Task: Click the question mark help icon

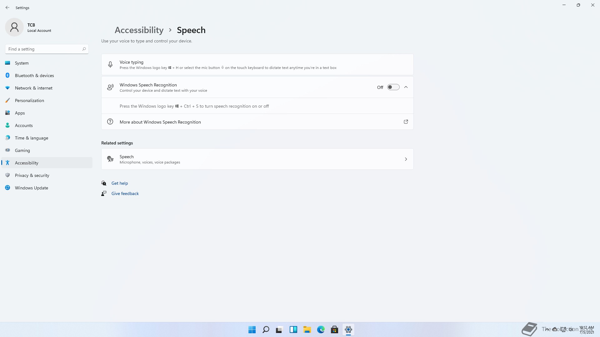Action: [x=110, y=122]
